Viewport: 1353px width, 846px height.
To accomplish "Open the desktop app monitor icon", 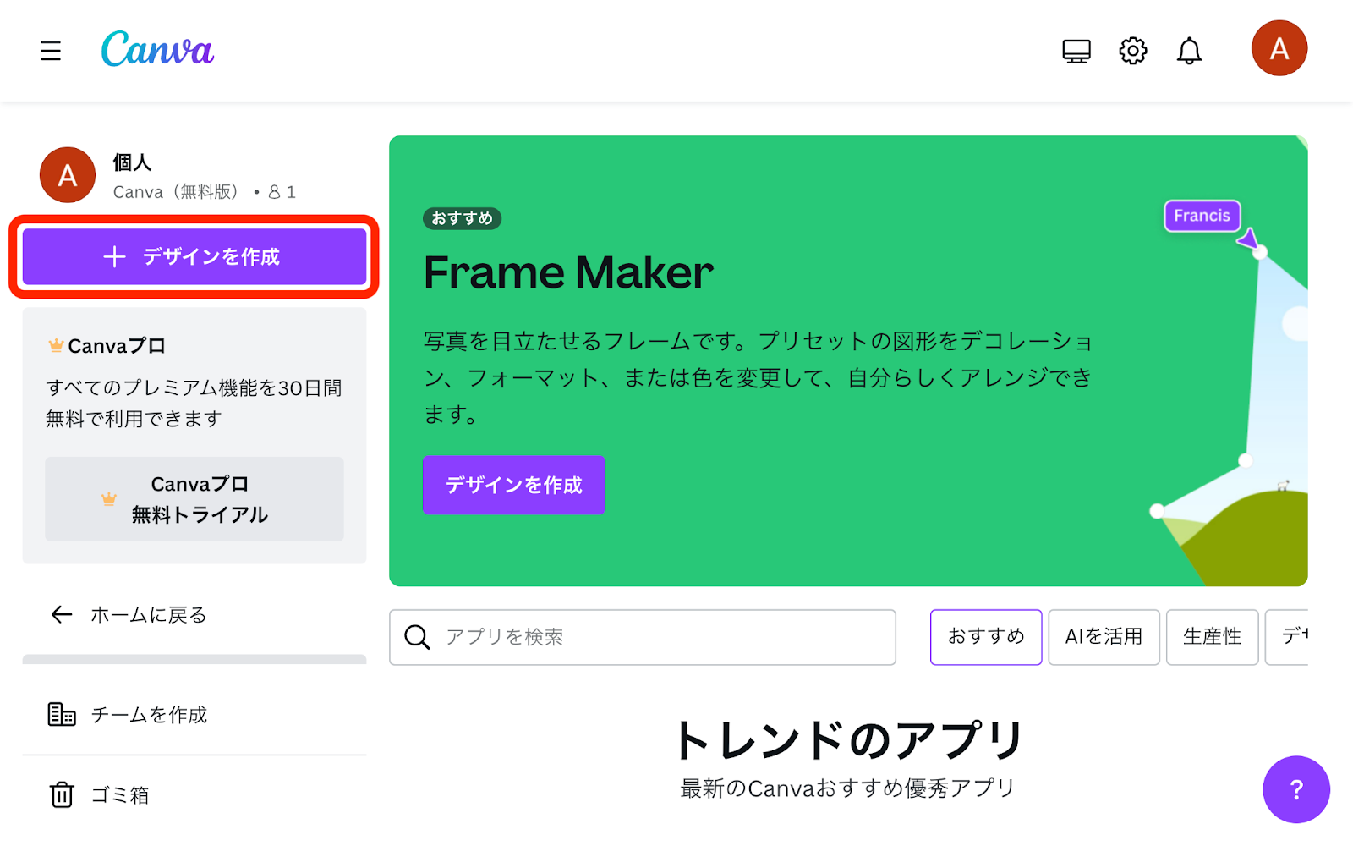I will pyautogui.click(x=1076, y=52).
